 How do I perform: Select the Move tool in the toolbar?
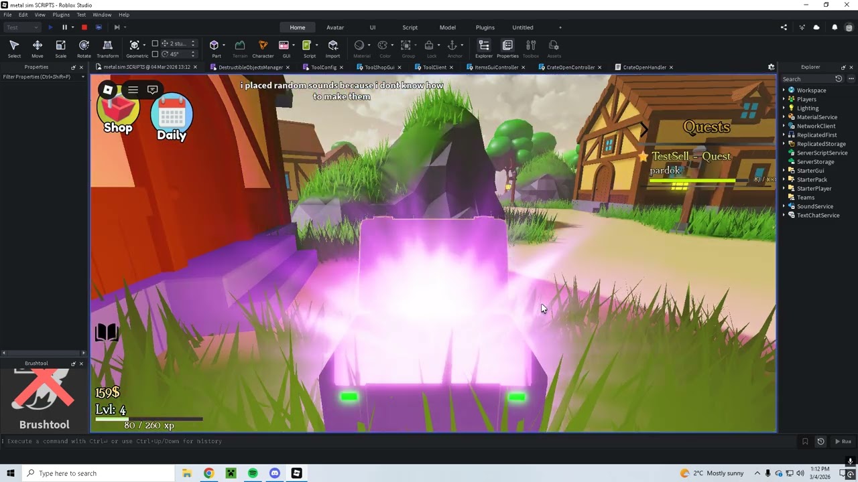point(38,48)
